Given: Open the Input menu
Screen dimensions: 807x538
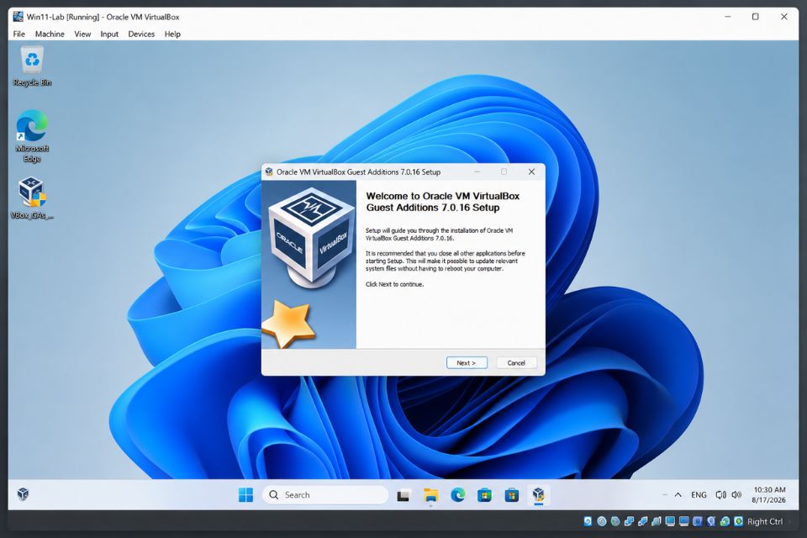Looking at the screenshot, I should click(x=109, y=34).
